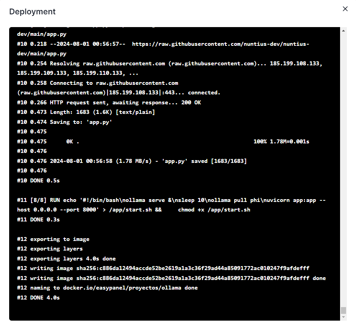Click the '100% 1.78M=0.001s' progress text

[281, 141]
